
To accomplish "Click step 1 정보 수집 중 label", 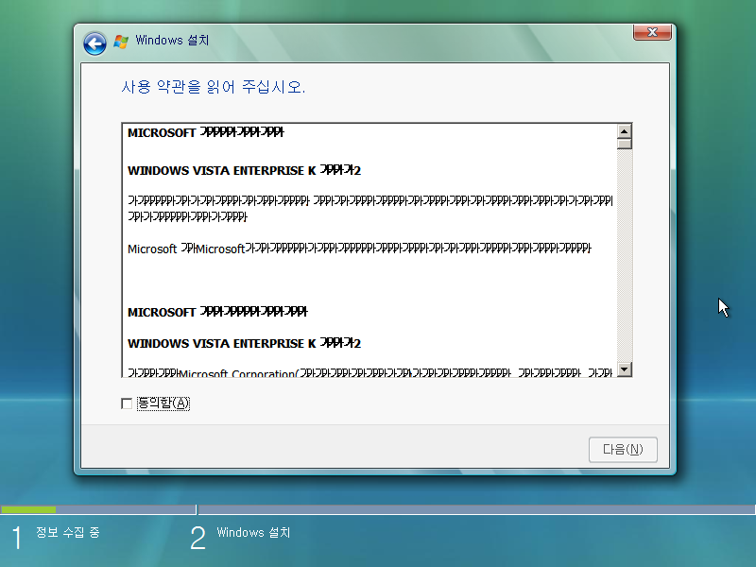I will [x=67, y=532].
